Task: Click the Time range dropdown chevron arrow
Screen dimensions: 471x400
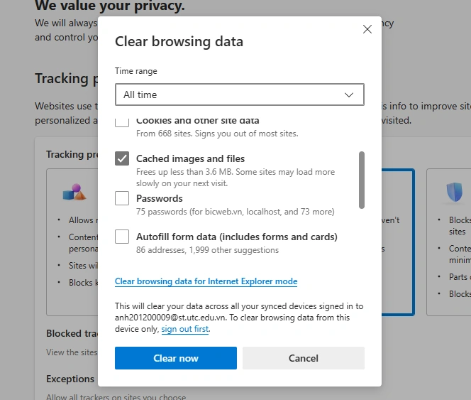Action: pos(349,95)
